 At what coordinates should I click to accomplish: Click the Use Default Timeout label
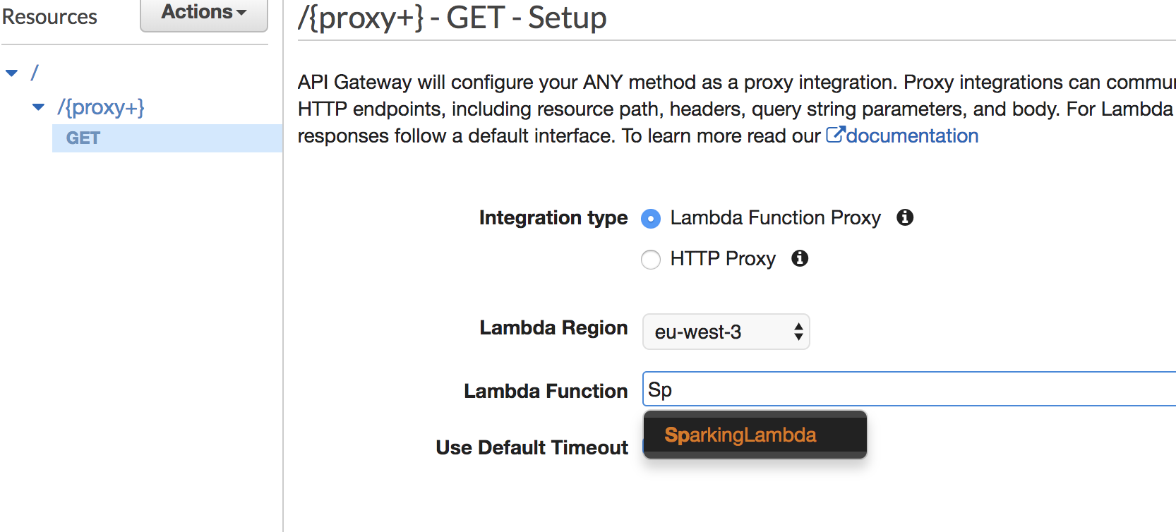(532, 447)
